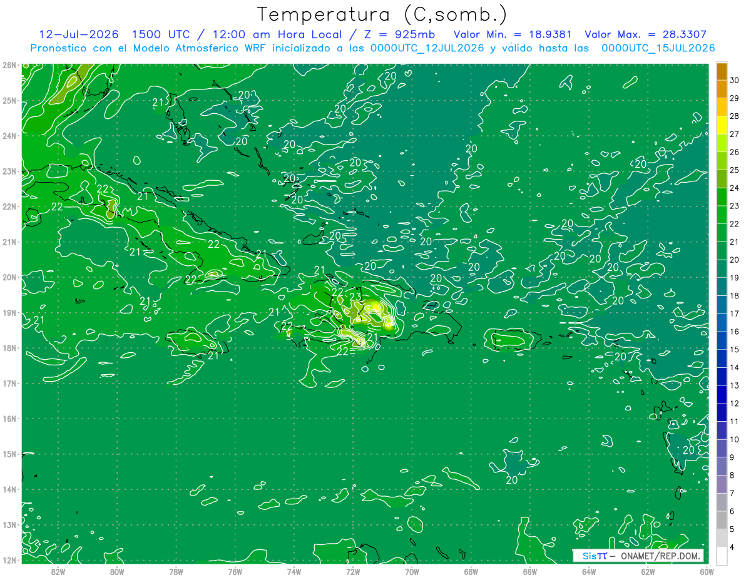This screenshot has width=751, height=580.
Task: Click the "0000UTC_12JUL2026" initialization time
Action: (427, 48)
